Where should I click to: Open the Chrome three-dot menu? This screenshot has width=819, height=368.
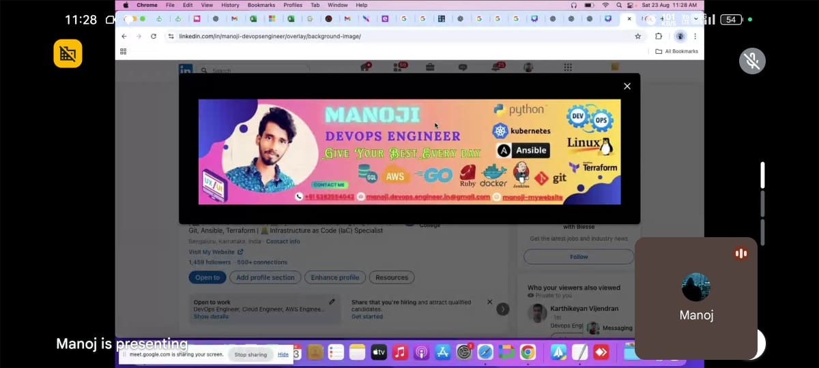pos(695,36)
